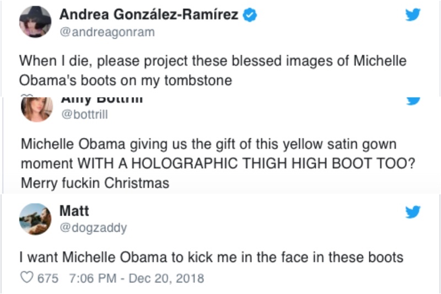The image size is (441, 294).
Task: Click the blue verified badge
Action: [251, 15]
